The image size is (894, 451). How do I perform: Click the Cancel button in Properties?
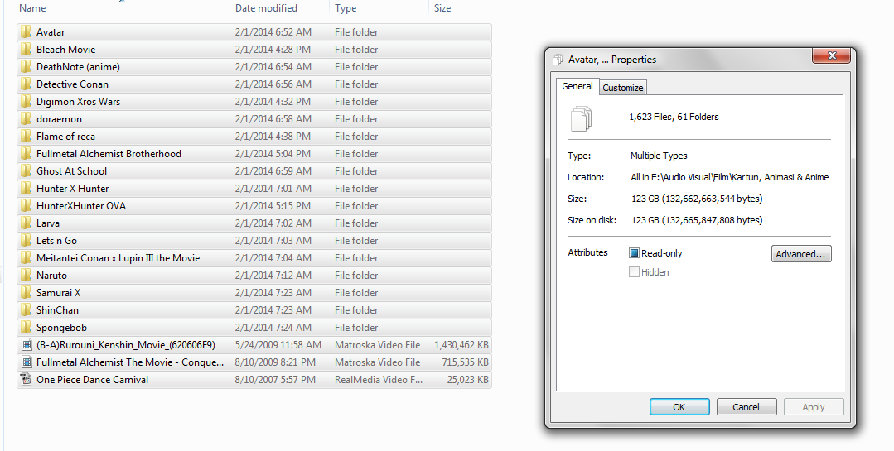pyautogui.click(x=746, y=407)
